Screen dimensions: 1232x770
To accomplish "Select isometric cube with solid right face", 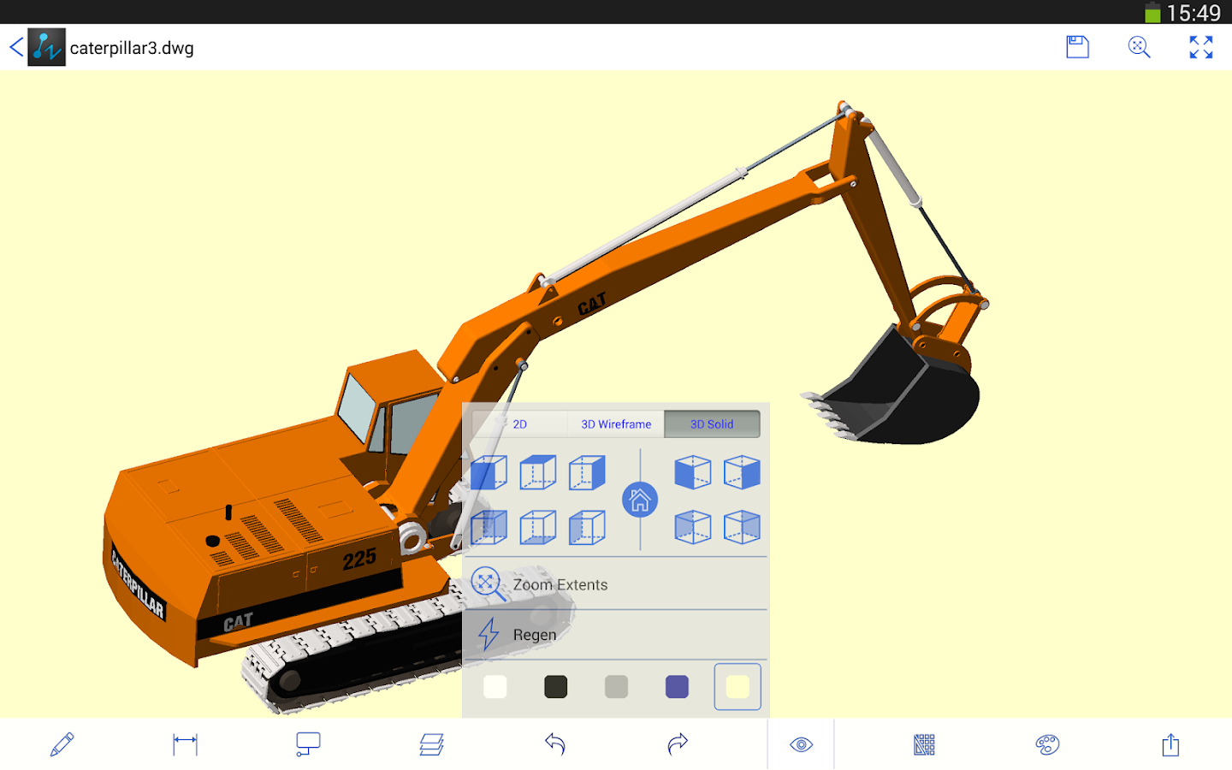I will click(742, 472).
